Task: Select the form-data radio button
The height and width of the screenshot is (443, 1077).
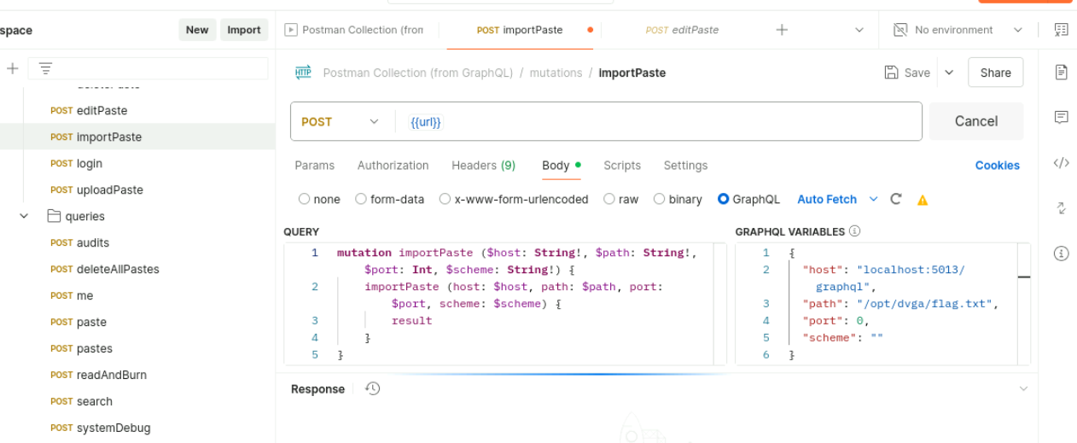Action: coord(361,199)
